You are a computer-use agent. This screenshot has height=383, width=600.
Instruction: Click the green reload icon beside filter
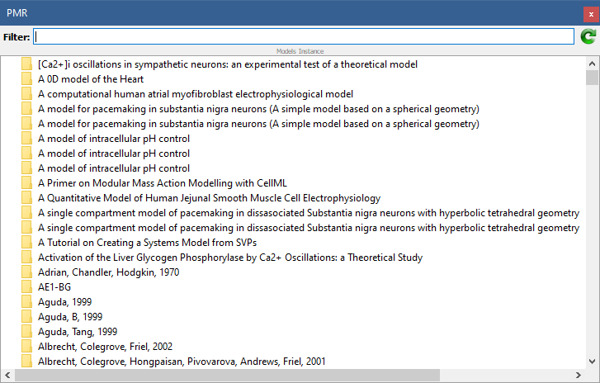coord(588,36)
